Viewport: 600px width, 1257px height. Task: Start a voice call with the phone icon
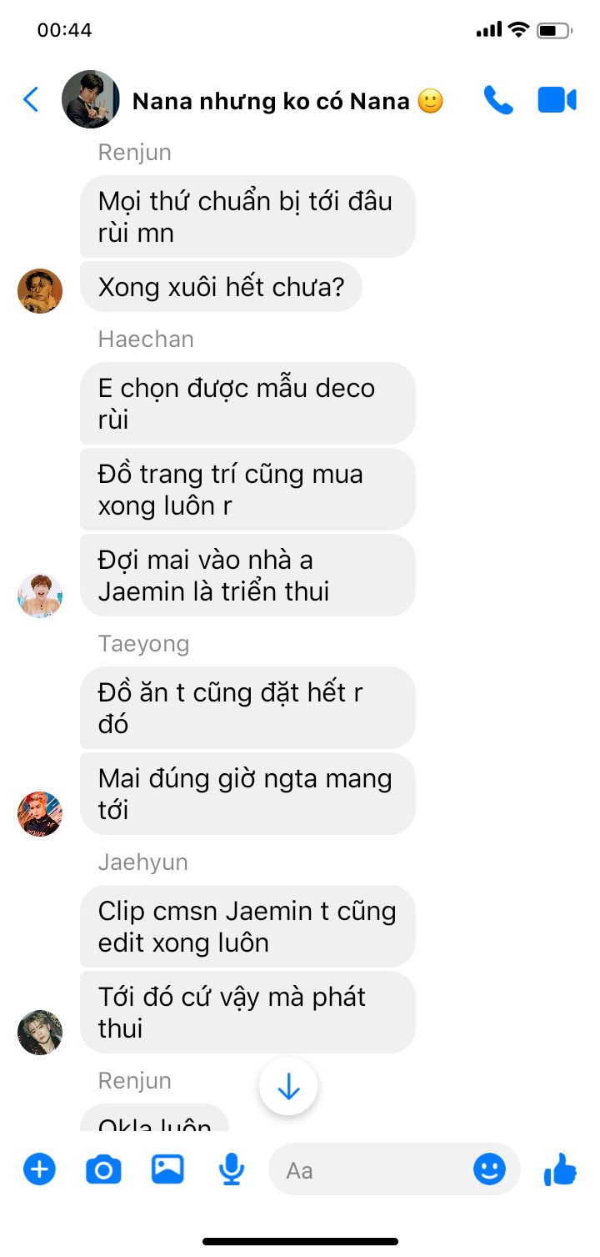point(498,100)
